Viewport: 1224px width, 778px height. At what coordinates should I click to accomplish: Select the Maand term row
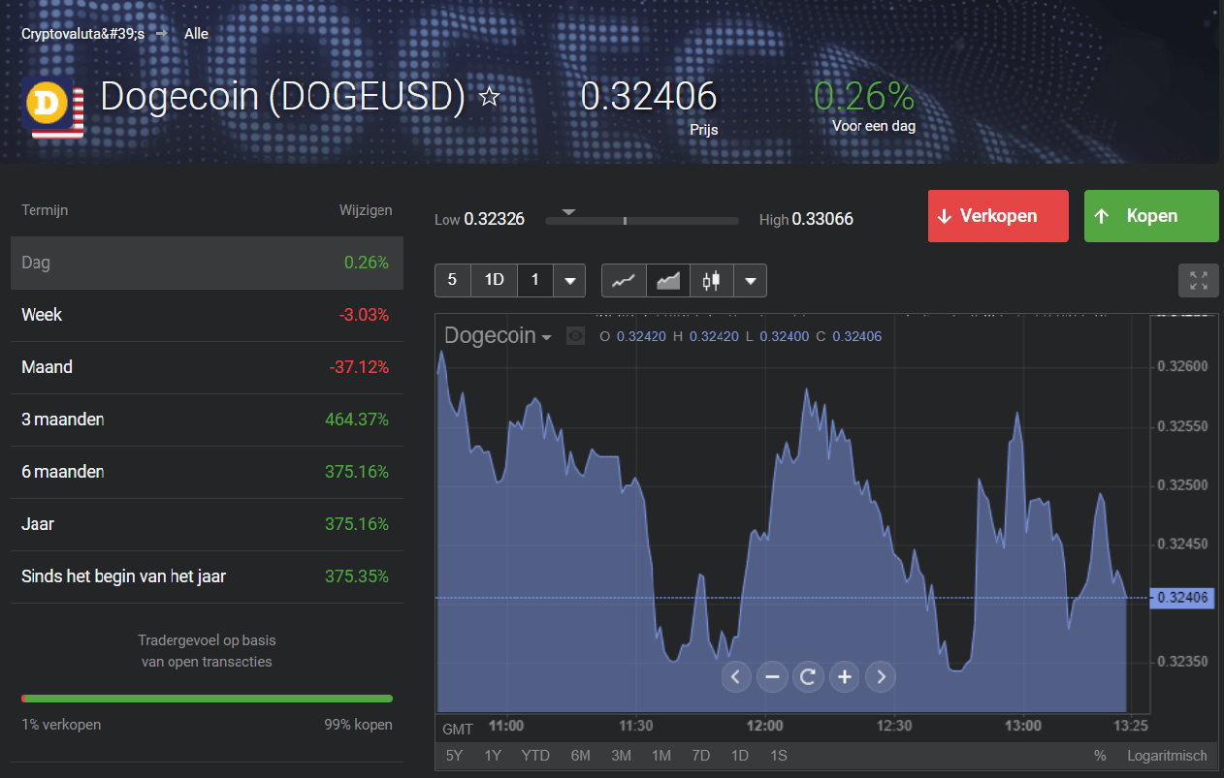(207, 367)
